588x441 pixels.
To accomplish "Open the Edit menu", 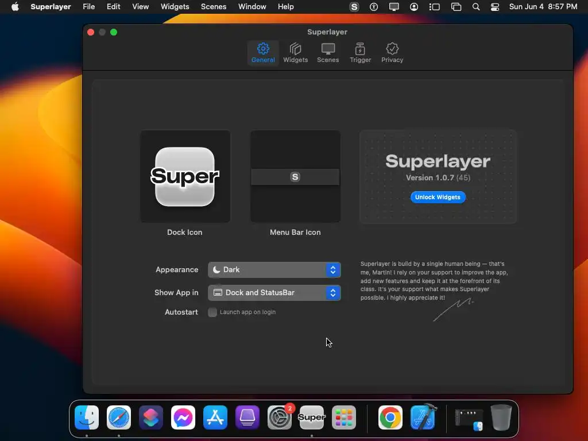I will tap(113, 7).
